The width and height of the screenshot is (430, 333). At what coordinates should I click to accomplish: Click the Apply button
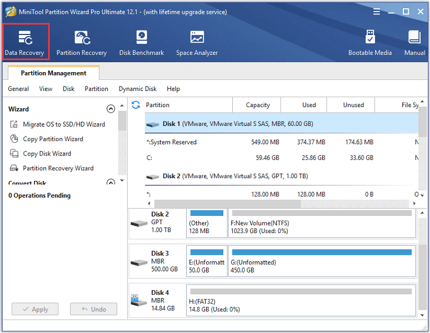[35, 309]
